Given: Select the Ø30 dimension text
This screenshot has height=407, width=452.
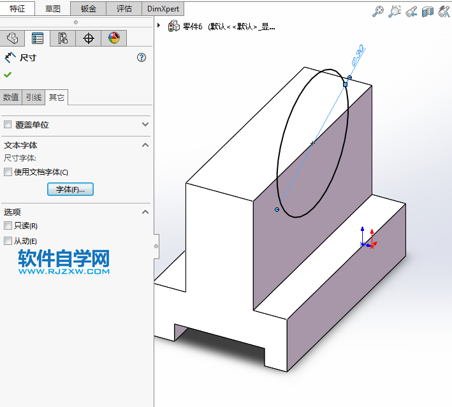Looking at the screenshot, I should coord(358,55).
